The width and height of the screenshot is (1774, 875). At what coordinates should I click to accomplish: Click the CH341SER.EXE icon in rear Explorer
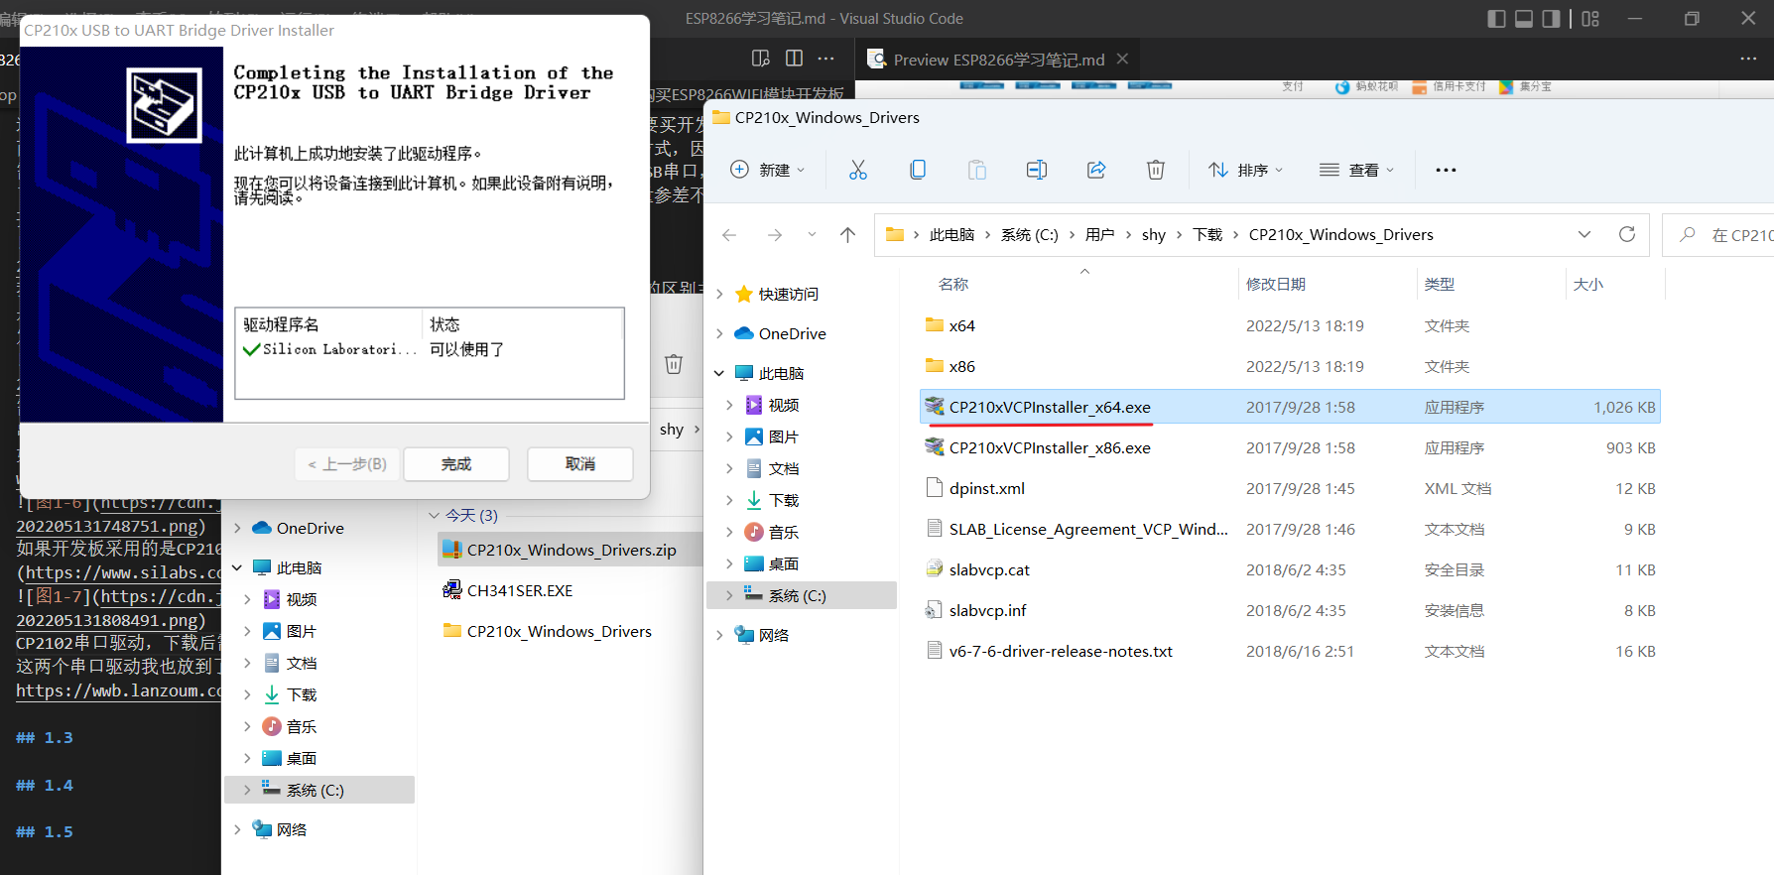[x=451, y=590]
